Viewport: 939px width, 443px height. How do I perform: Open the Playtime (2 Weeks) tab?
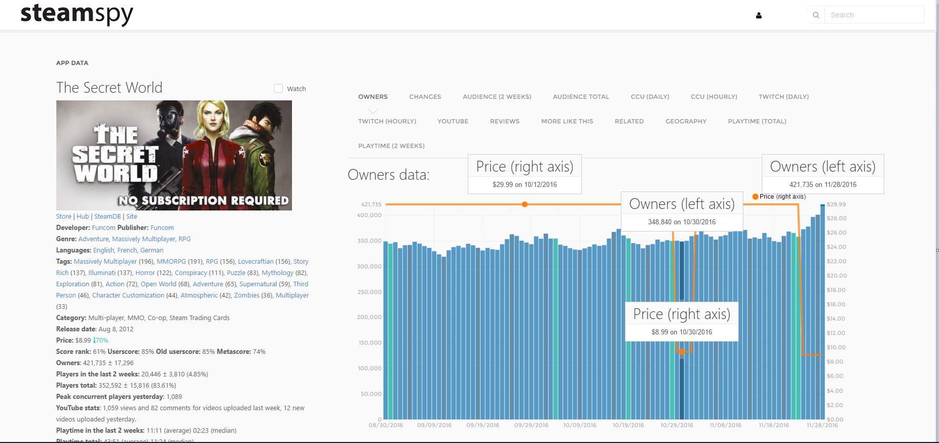click(391, 146)
